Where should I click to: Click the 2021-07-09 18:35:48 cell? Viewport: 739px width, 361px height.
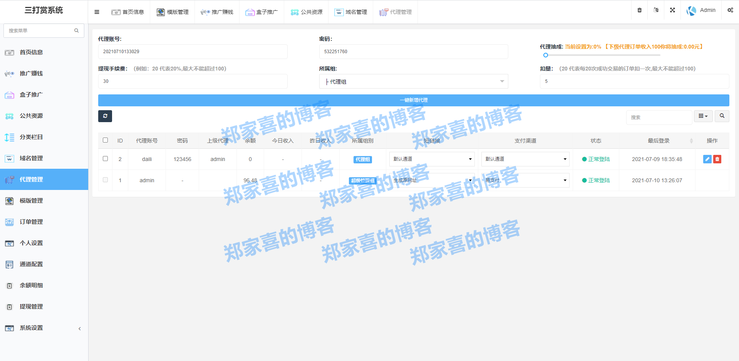[x=657, y=159]
